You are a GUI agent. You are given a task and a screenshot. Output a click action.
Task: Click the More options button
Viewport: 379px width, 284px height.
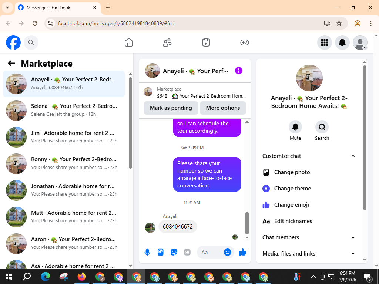(223, 108)
